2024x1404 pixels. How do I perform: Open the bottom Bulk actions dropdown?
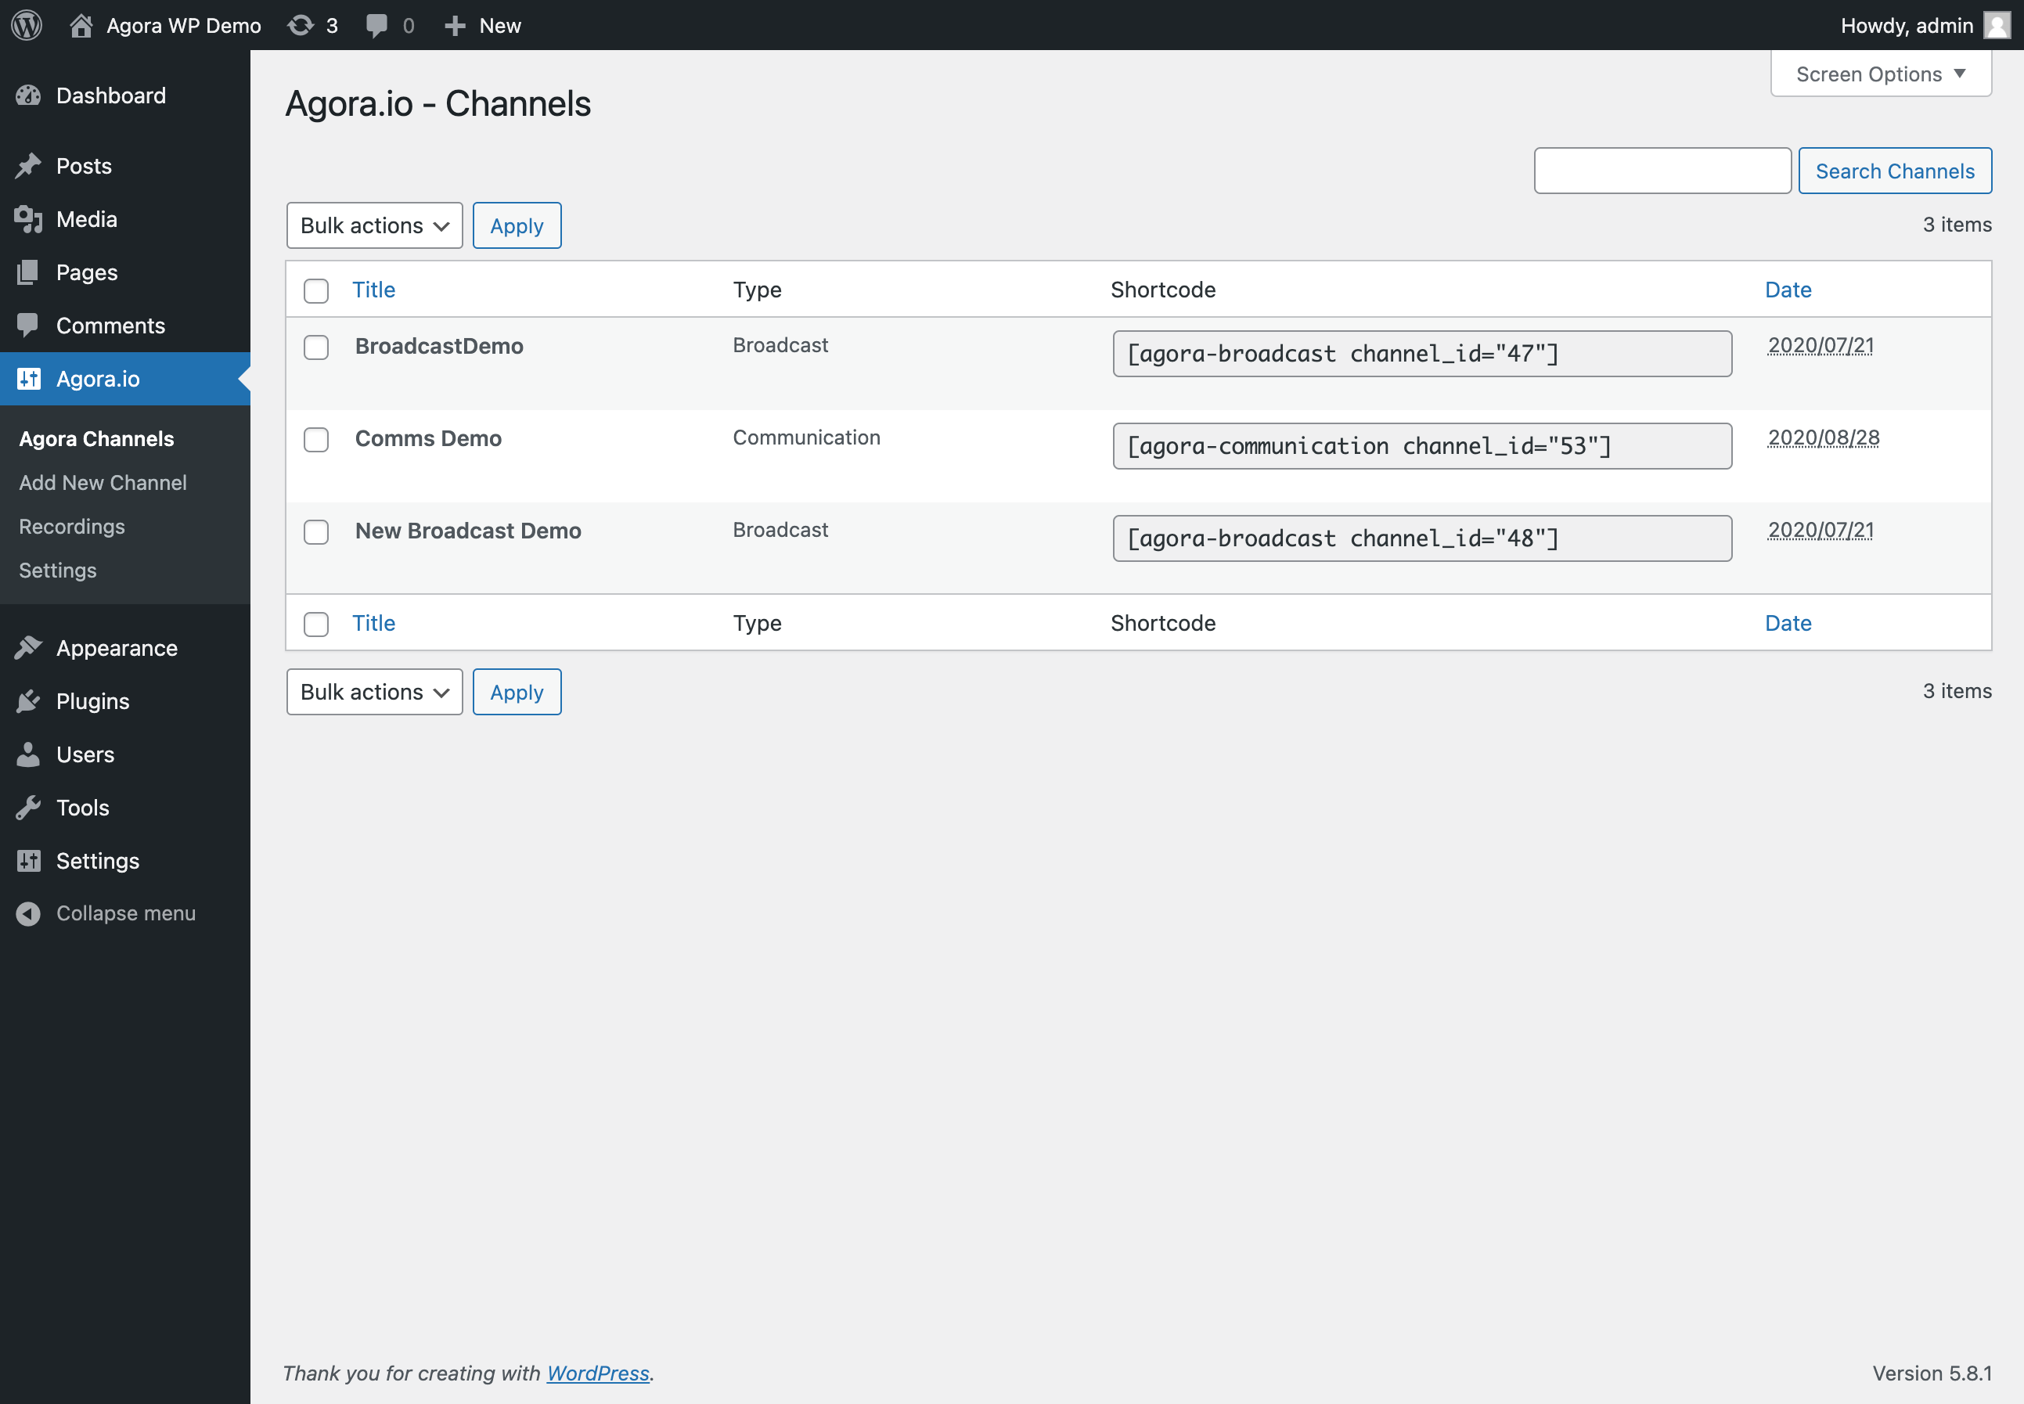[x=375, y=693]
